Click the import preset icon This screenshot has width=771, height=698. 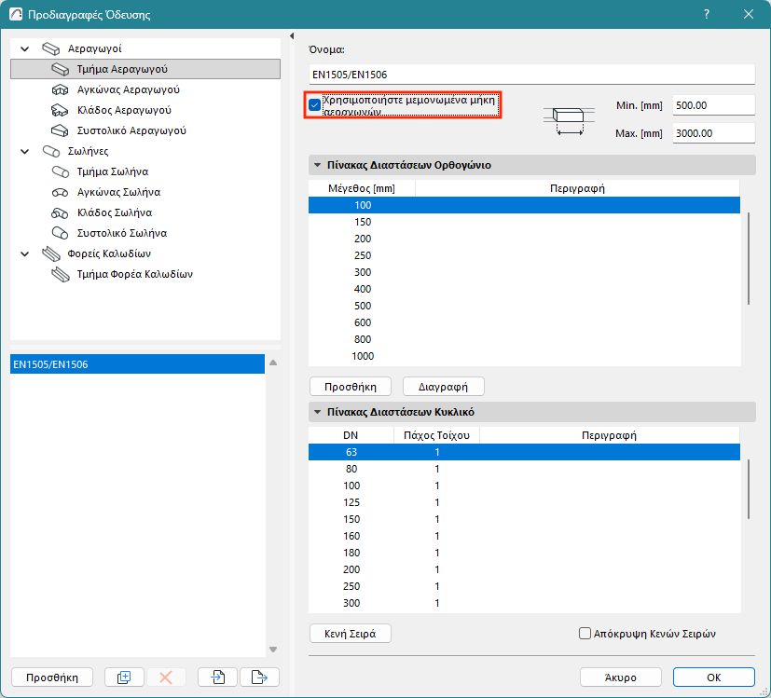click(218, 677)
